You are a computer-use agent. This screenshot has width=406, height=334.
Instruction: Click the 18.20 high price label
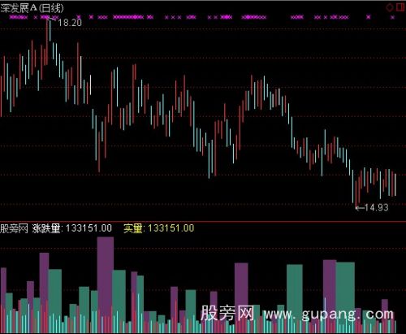tap(70, 23)
